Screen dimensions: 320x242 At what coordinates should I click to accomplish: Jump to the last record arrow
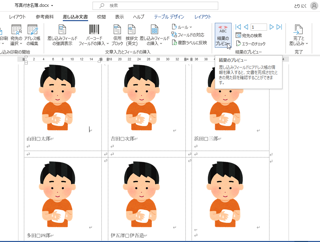(x=279, y=27)
